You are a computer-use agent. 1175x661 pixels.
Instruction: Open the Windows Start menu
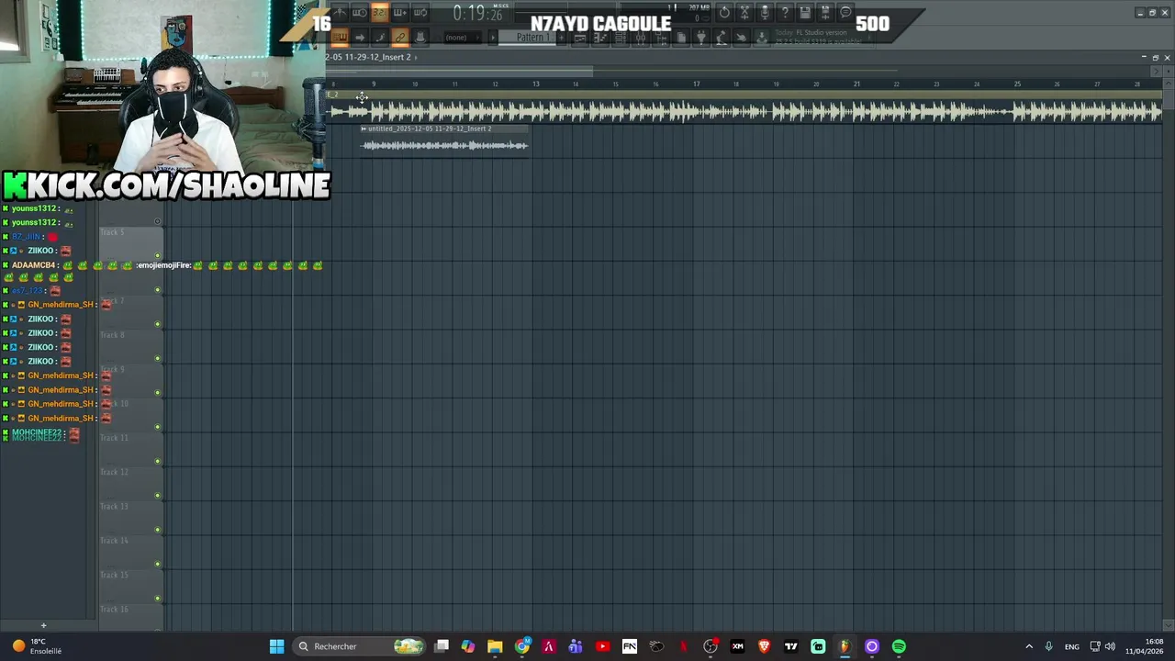coord(276,646)
